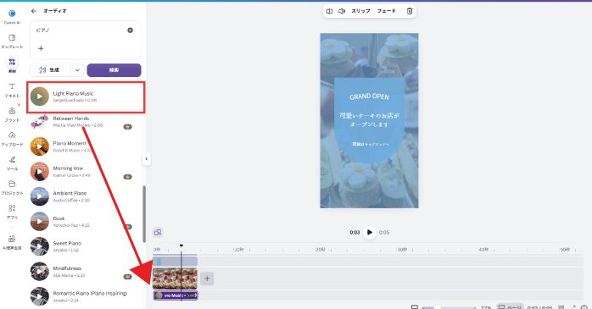Click the playhead marker on the timeline
Viewport: 592px width, 309px height.
pyautogui.click(x=182, y=246)
